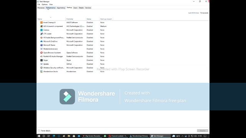Open File Explorer from the taskbar

click(69, 136)
